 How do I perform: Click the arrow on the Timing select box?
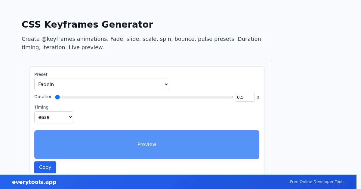(70, 117)
